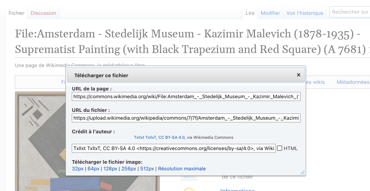Open the CC BY-SA 4.0 license link

click(x=171, y=138)
